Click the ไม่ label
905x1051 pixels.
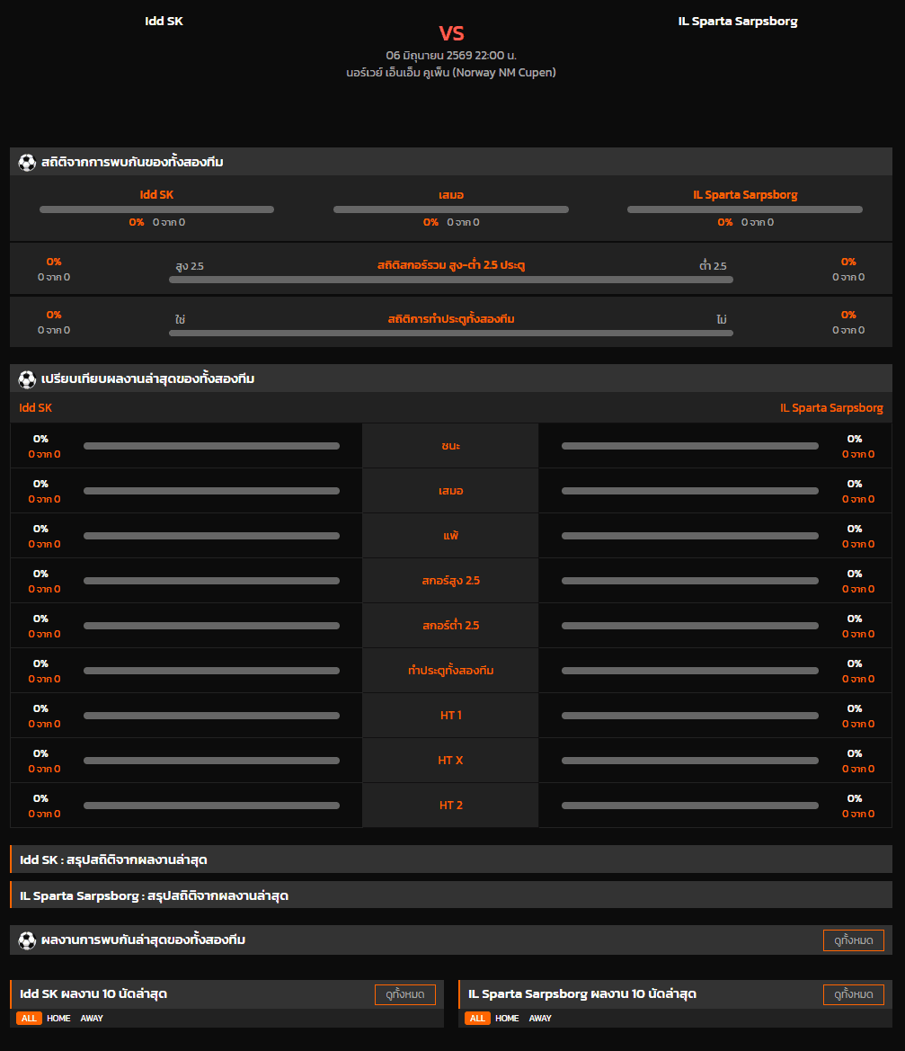722,319
